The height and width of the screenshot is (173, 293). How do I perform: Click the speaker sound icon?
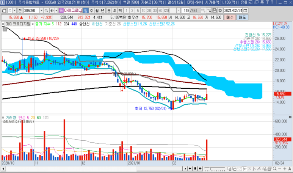pos(52,11)
